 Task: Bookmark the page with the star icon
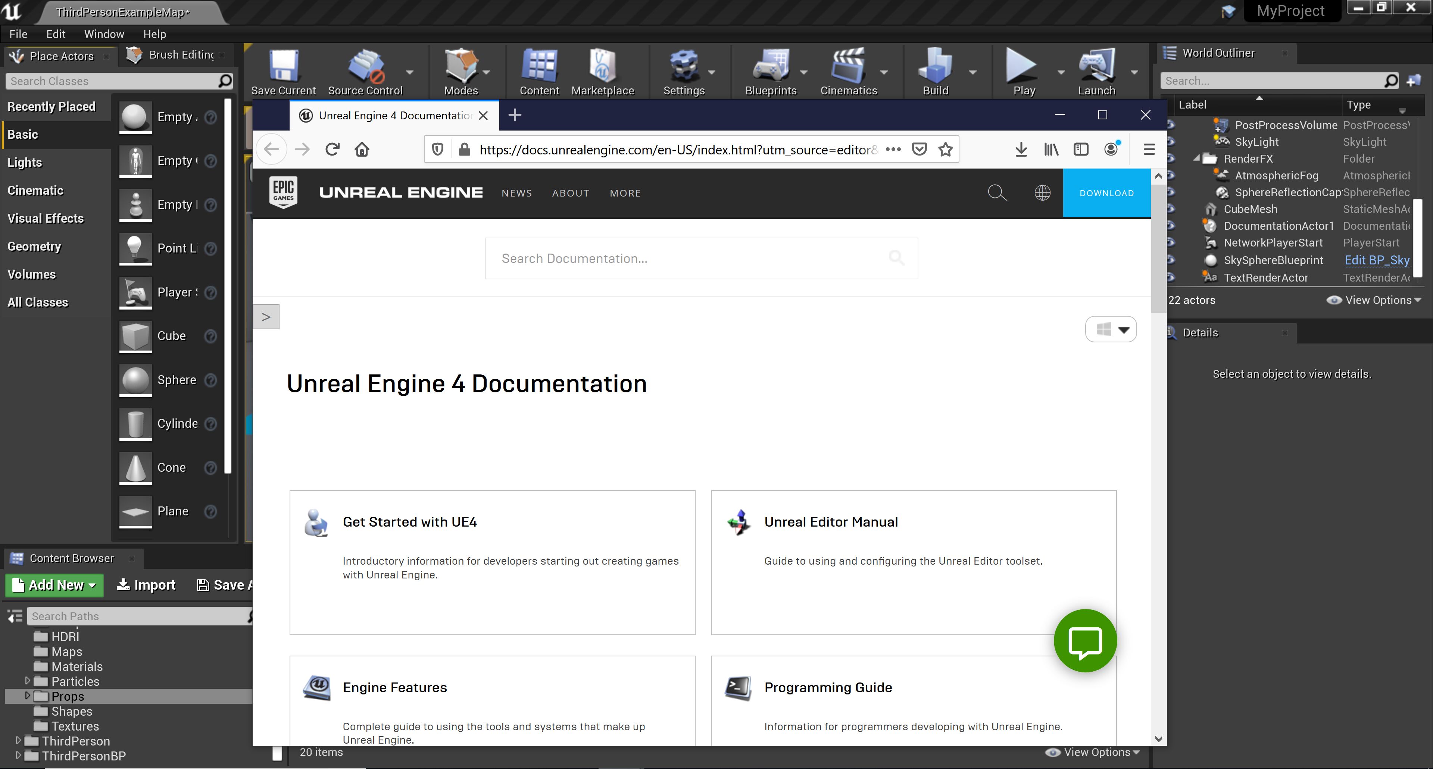[x=945, y=149]
